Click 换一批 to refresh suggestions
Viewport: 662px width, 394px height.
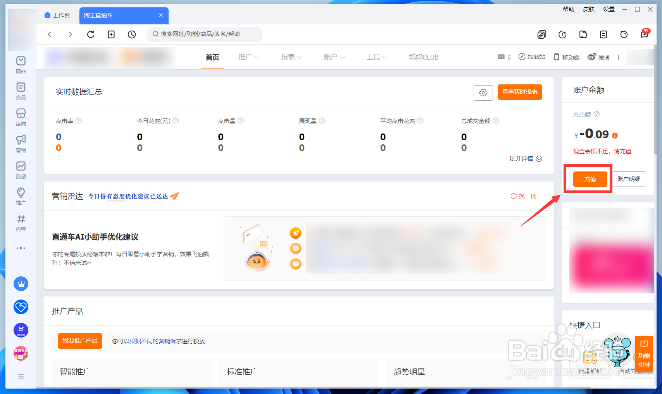(x=524, y=196)
